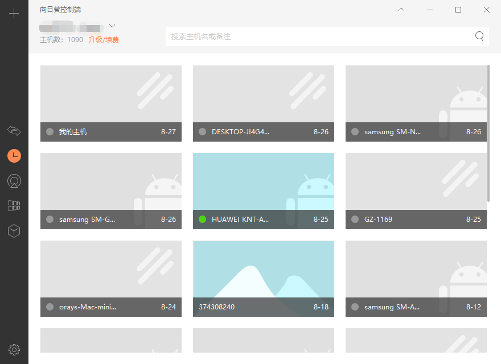Collapse window using the up-chevron icon
501x364 pixels.
401,10
